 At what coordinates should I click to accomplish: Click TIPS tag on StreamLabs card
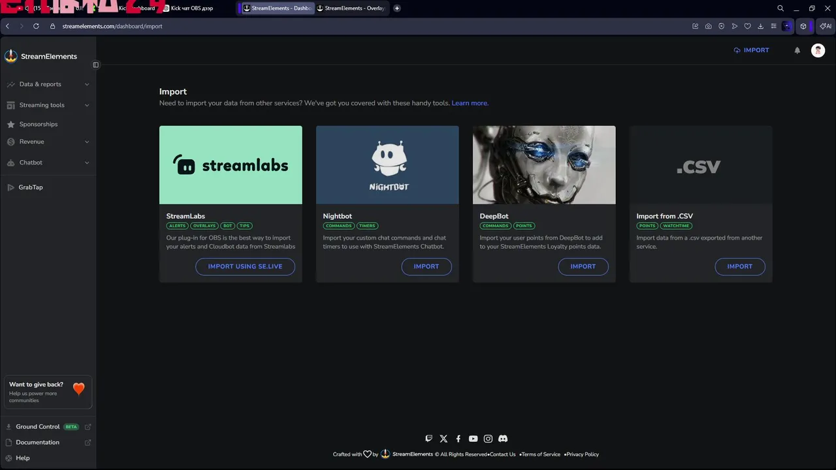(244, 226)
